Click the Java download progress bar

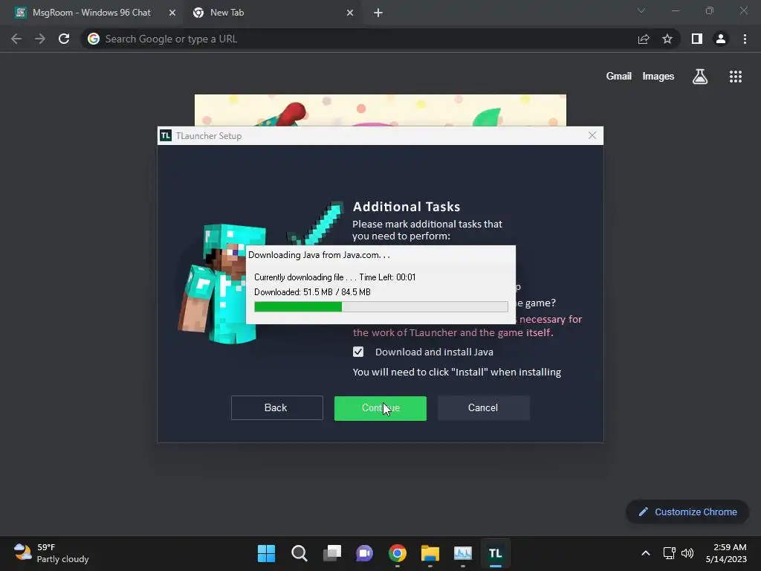click(381, 306)
